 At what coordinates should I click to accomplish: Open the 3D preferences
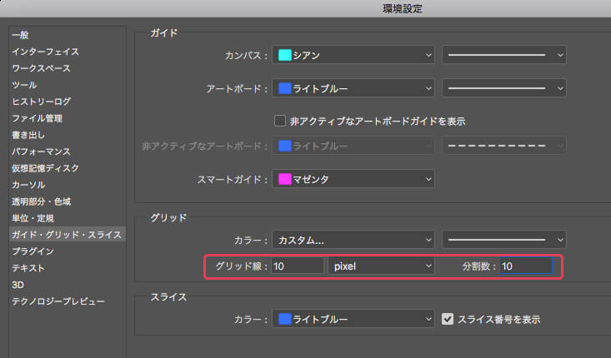tap(18, 285)
